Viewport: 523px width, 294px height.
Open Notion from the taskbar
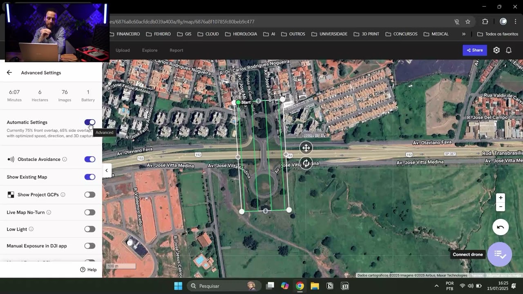pos(330,286)
